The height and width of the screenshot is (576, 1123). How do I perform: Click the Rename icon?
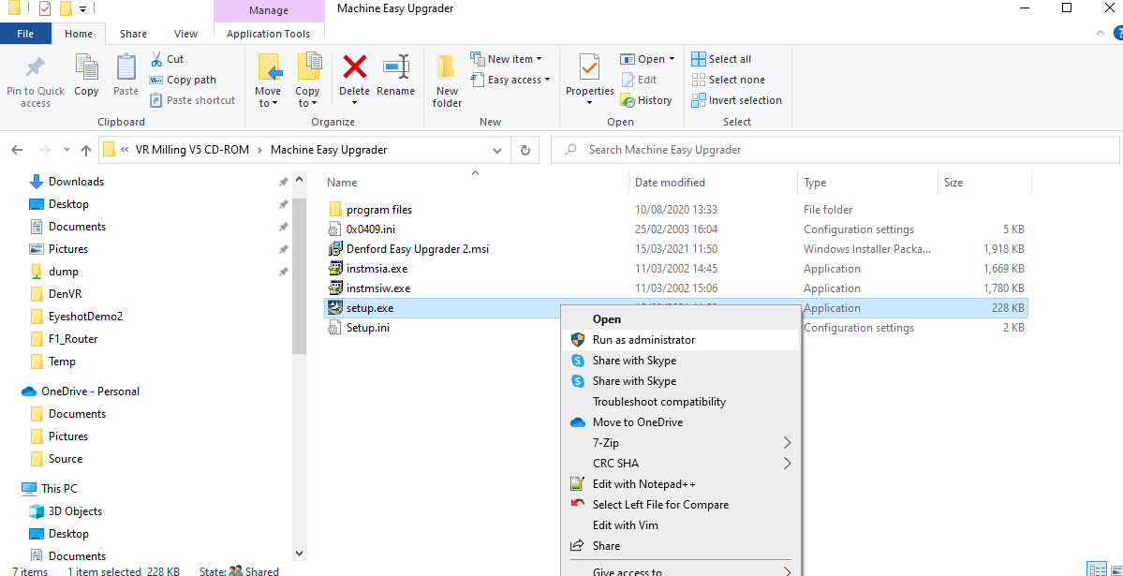[395, 67]
